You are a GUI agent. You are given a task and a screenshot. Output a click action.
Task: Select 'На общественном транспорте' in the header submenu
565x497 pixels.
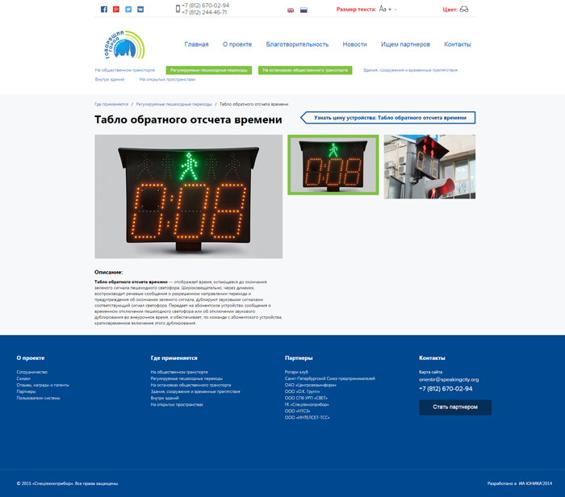(125, 70)
